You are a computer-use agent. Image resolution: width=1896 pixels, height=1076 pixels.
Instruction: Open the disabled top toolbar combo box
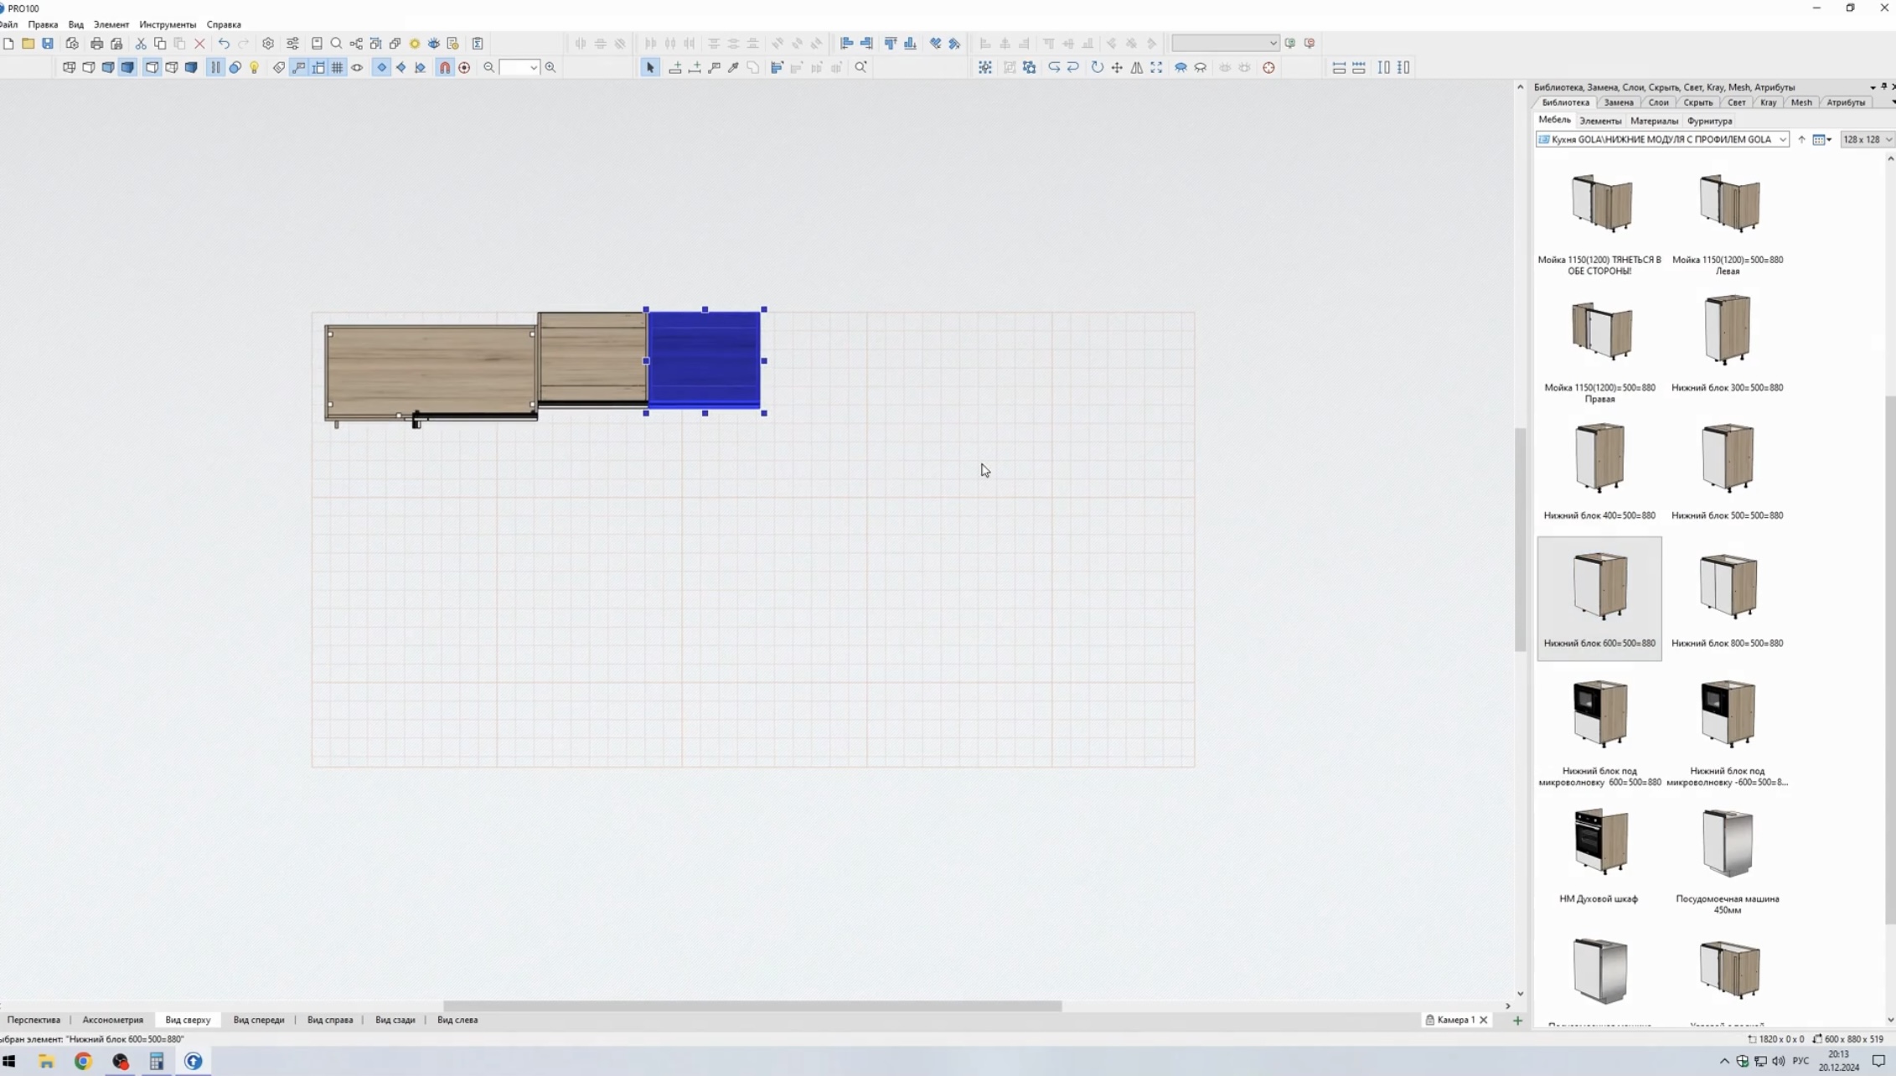pos(1225,44)
